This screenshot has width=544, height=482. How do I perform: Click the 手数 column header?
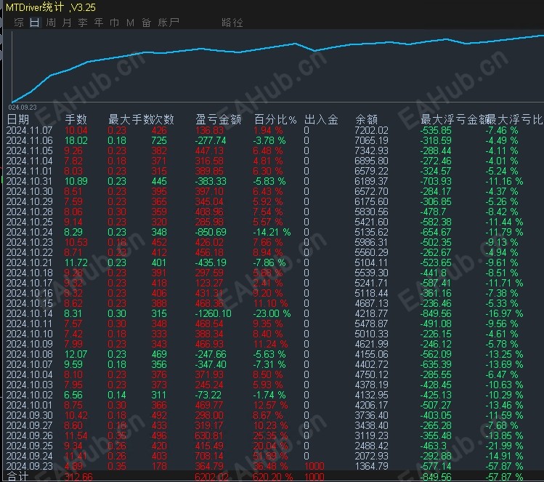pyautogui.click(x=76, y=119)
